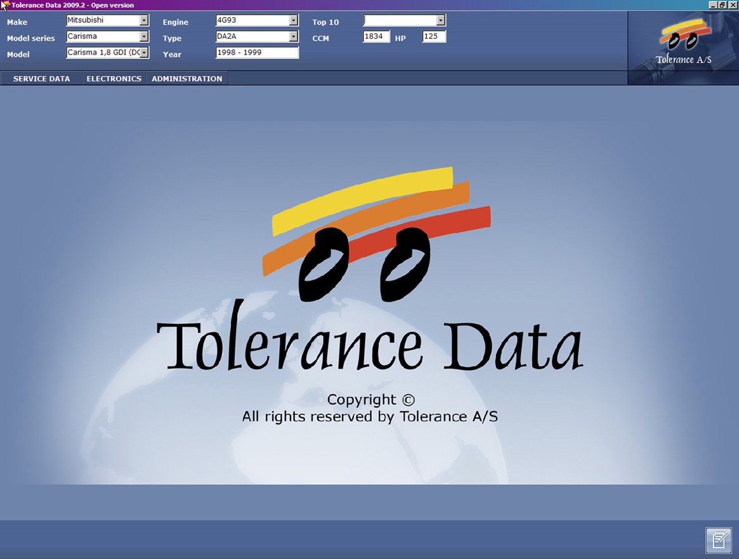Viewport: 739px width, 559px height.
Task: Restore down the application window
Action: 723,5
